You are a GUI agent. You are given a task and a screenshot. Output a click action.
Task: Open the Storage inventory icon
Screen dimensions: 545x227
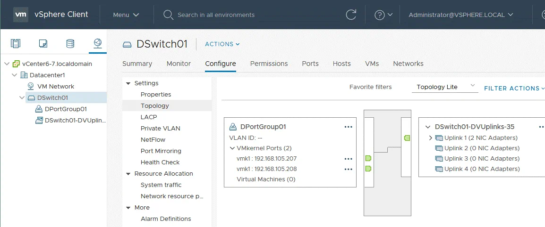[x=70, y=44]
